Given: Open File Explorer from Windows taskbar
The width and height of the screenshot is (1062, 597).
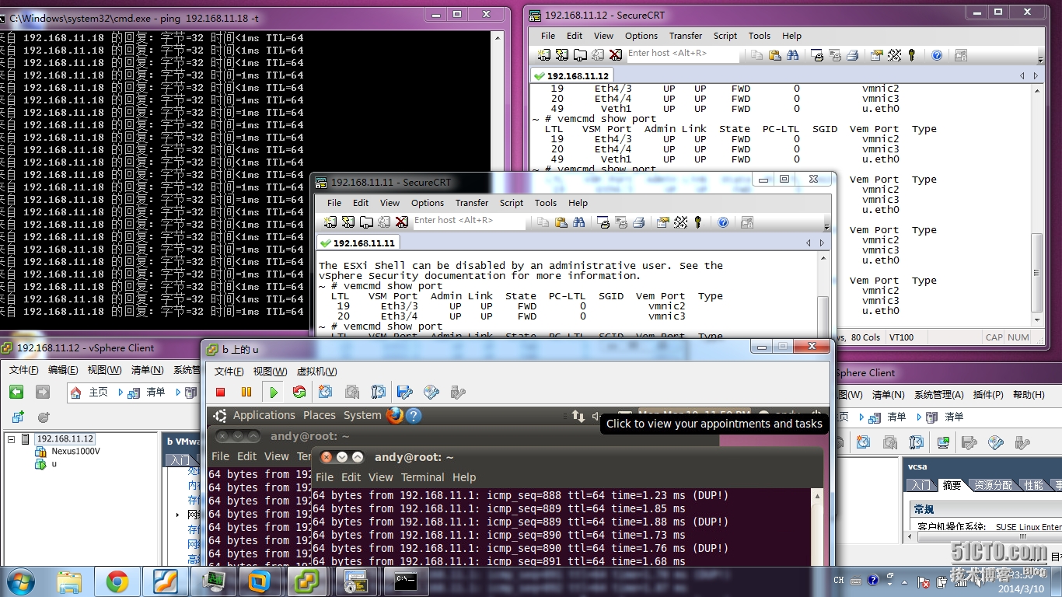Looking at the screenshot, I should click(x=69, y=581).
